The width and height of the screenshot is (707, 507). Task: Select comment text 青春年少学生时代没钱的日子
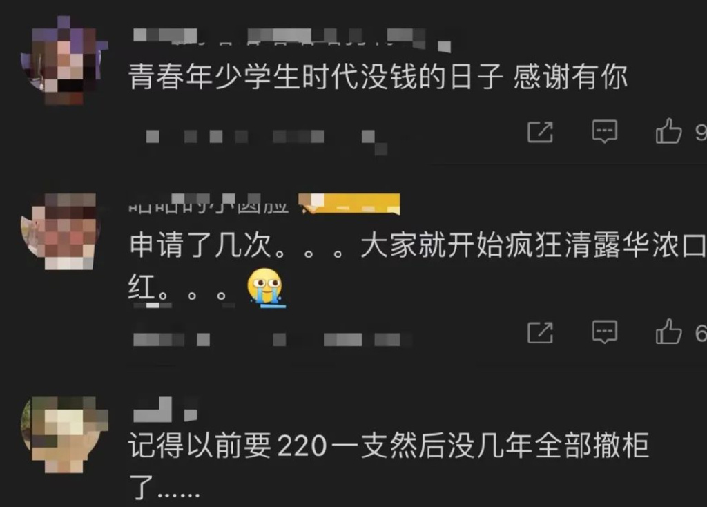coord(316,77)
